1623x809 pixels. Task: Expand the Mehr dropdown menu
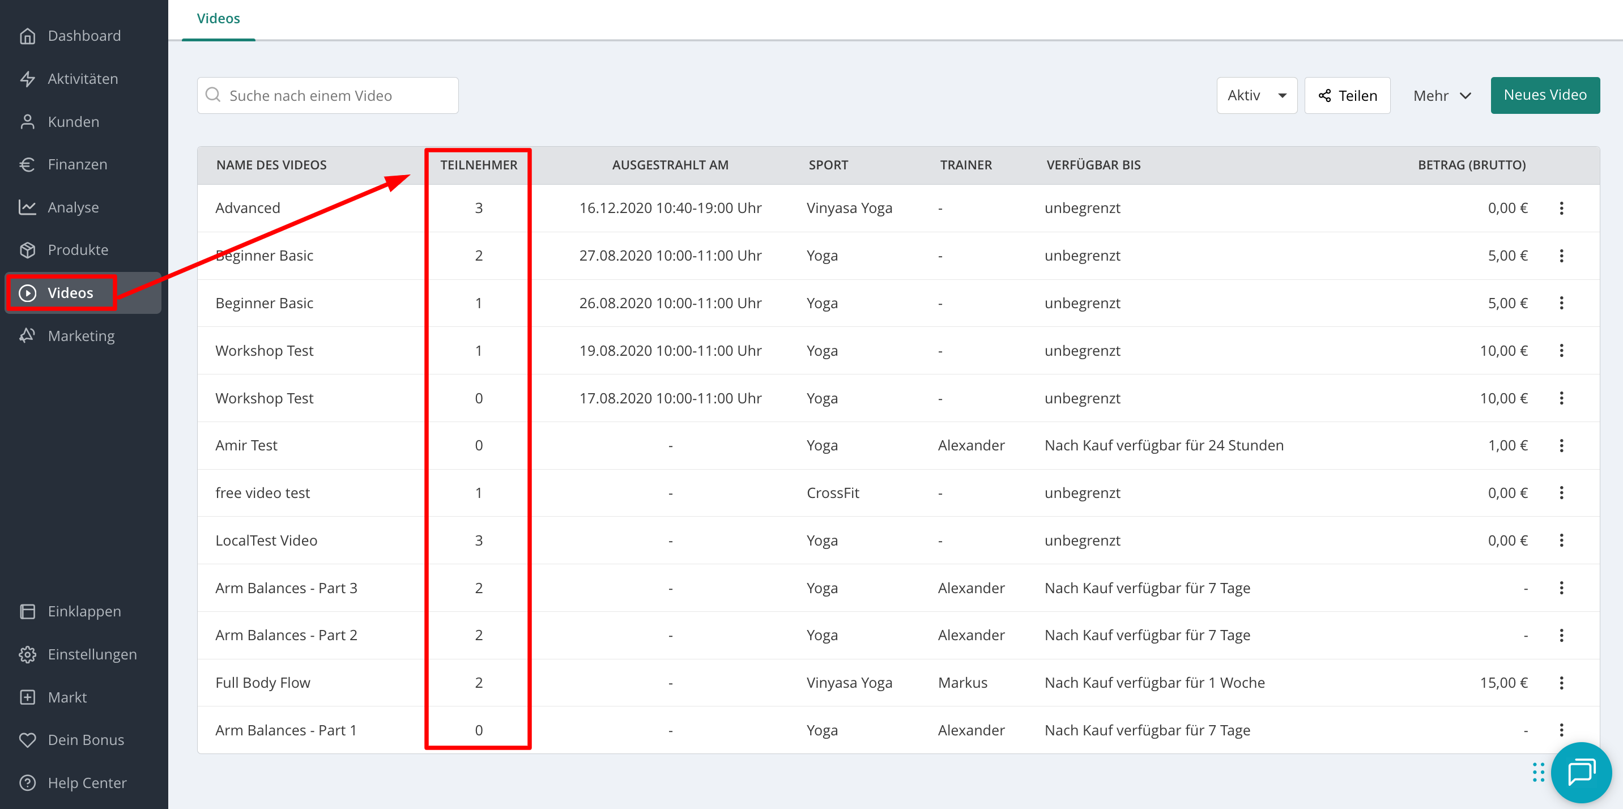pyautogui.click(x=1441, y=95)
